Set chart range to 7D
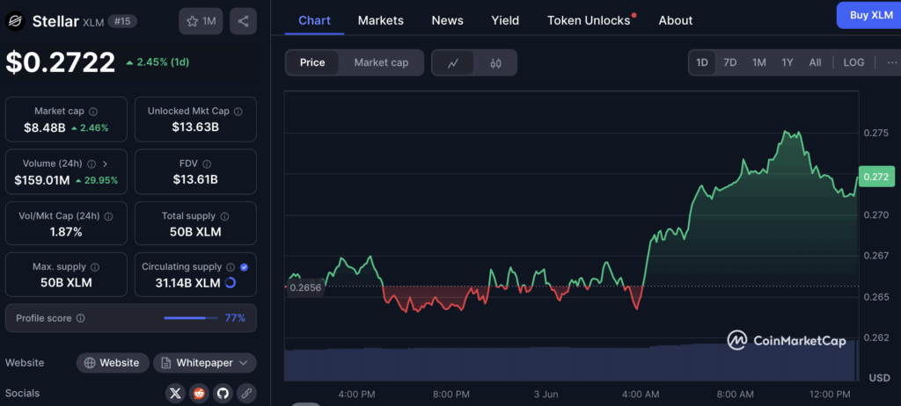This screenshot has width=901, height=406. click(729, 62)
